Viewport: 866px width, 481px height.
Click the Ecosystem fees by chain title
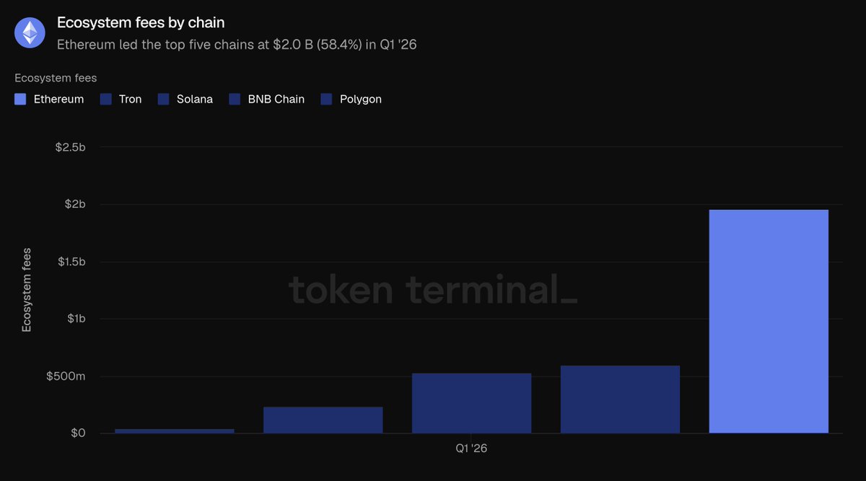tap(141, 23)
